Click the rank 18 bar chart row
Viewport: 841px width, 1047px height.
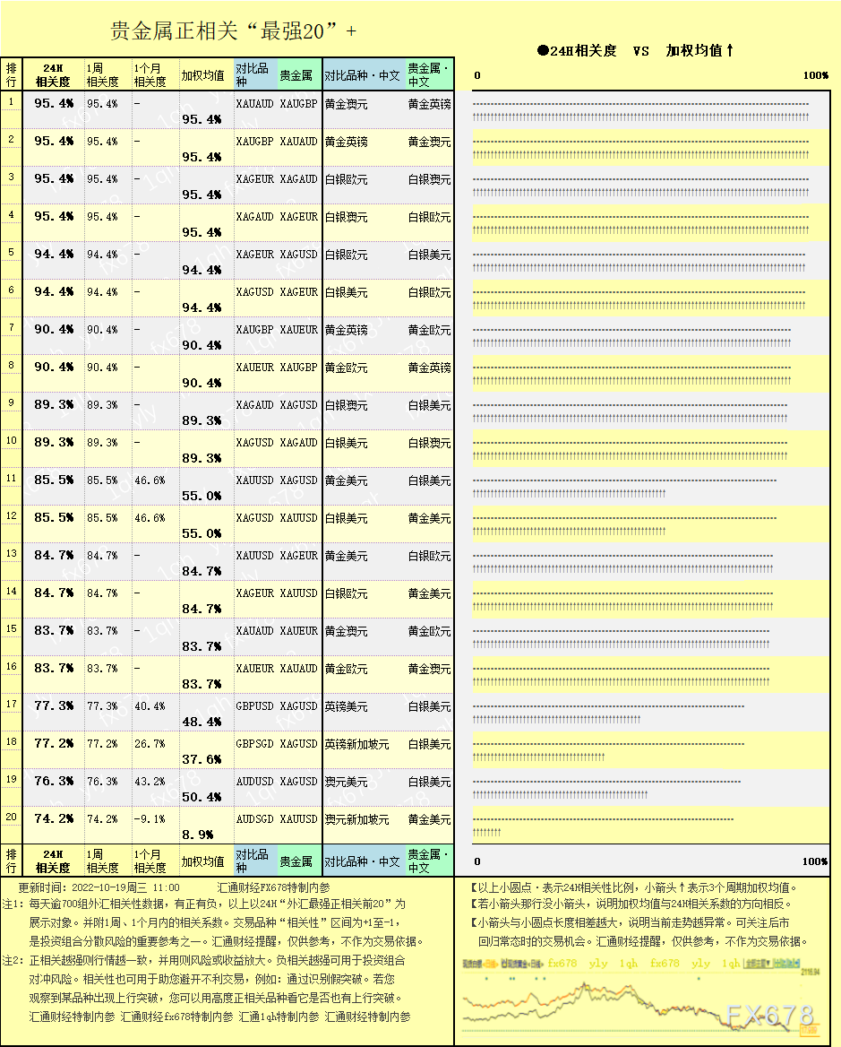click(x=651, y=750)
